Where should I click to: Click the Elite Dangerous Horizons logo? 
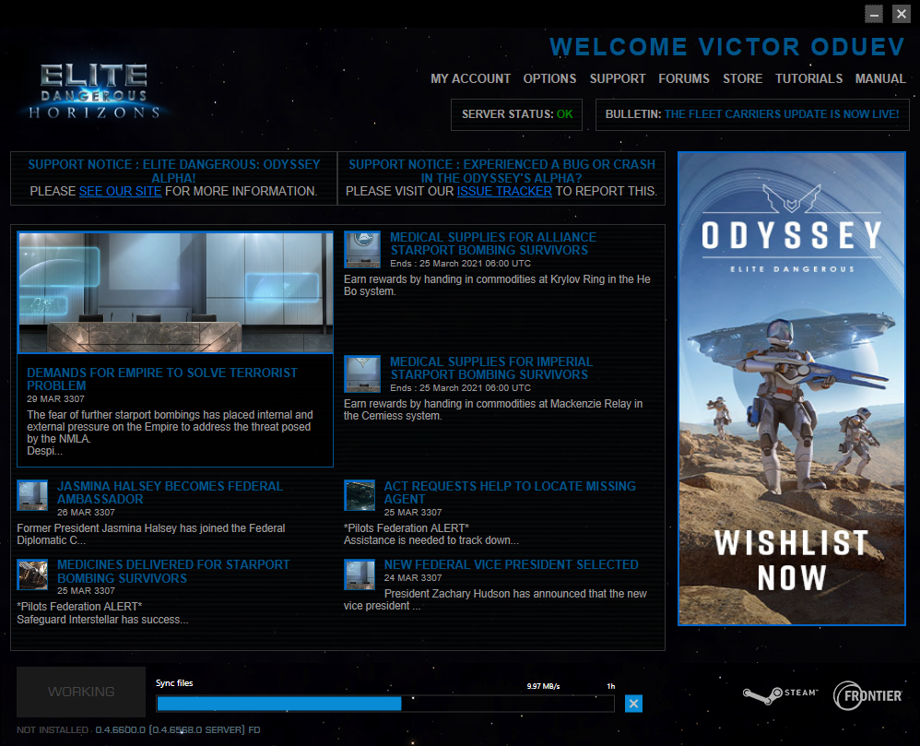pos(94,91)
